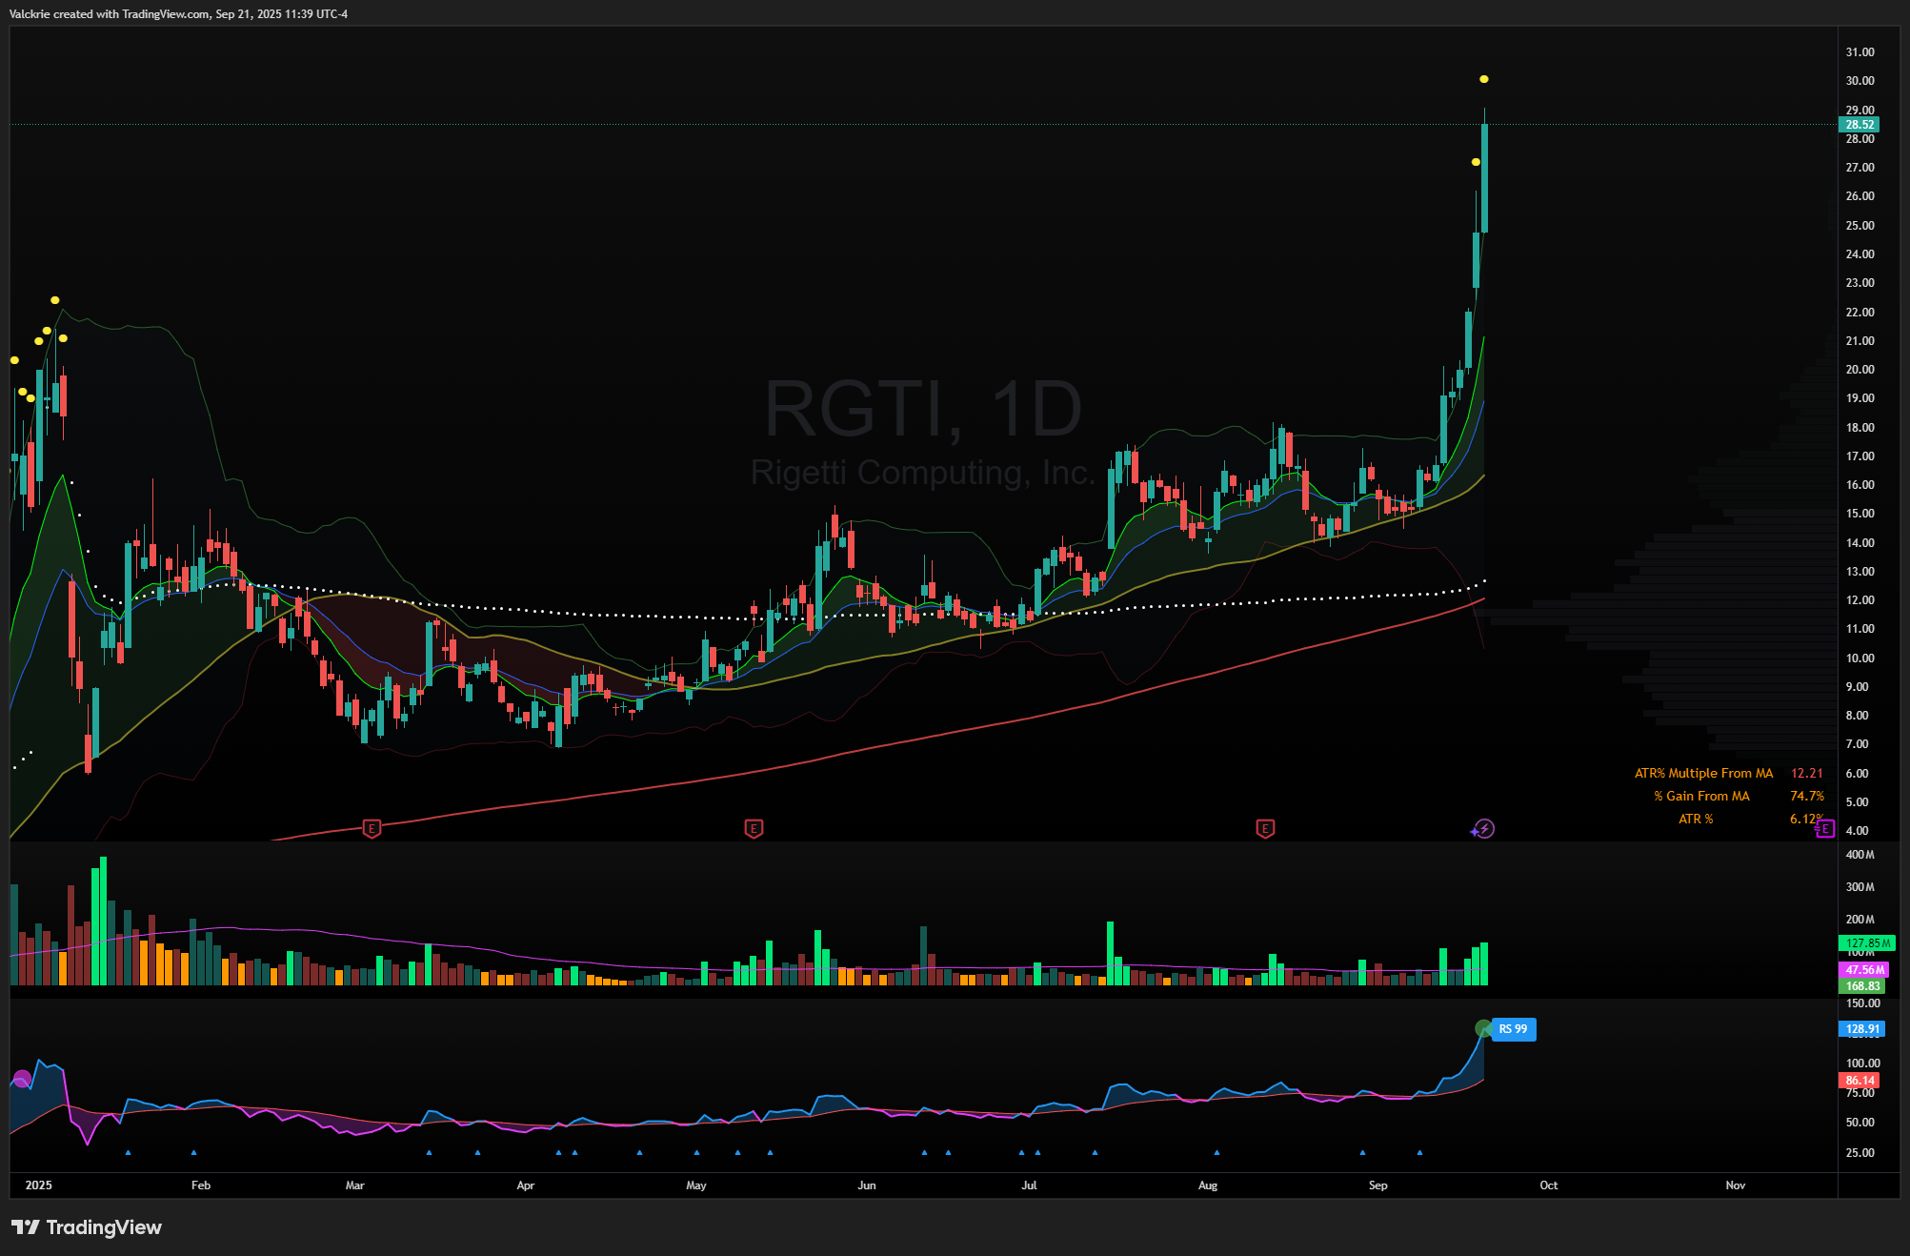Click the Sep label on time axis

tap(1377, 1185)
